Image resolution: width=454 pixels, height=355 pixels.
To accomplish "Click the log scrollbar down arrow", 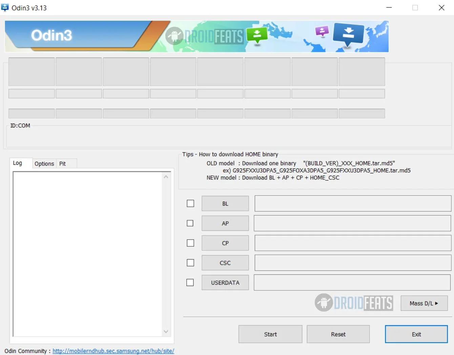I will (166, 331).
